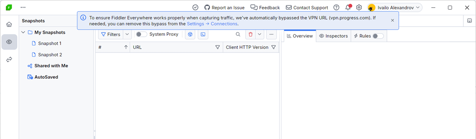This screenshot has width=476, height=139.
Task: Click the panel layout icon at top right
Action: coord(469,21)
